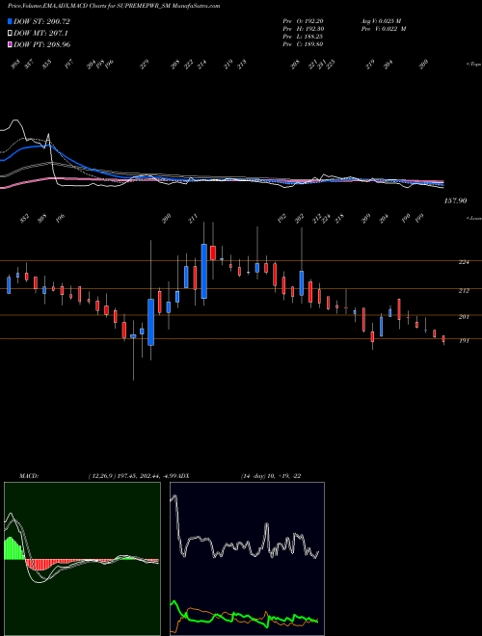Click the ADX '(14 day) 10, +19, -22' values
The image size is (482, 636).
271,476
